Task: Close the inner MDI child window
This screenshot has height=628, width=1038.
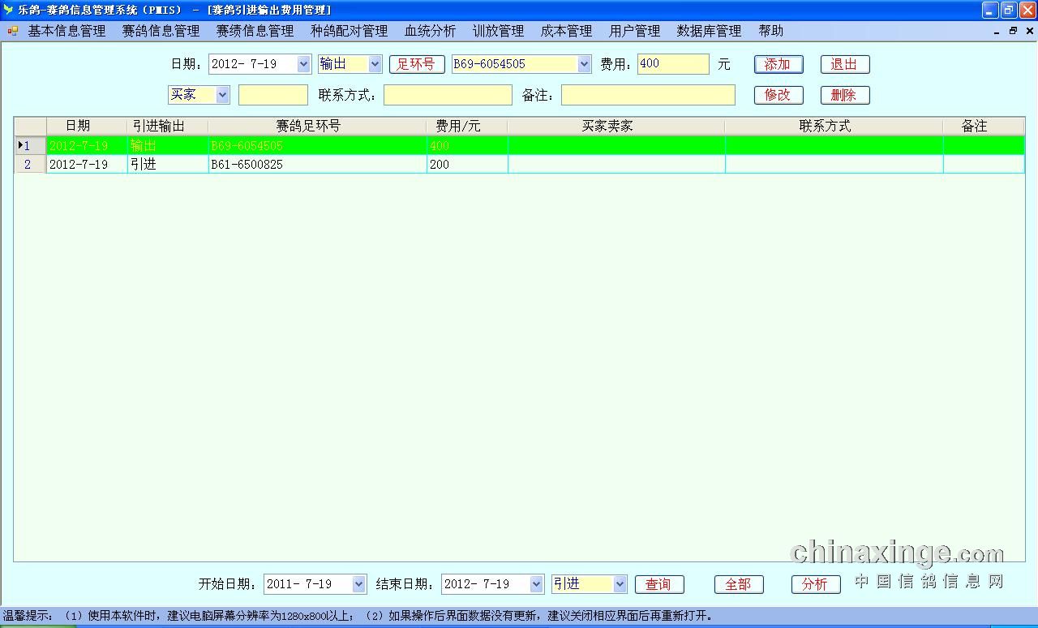Action: pos(1029,31)
